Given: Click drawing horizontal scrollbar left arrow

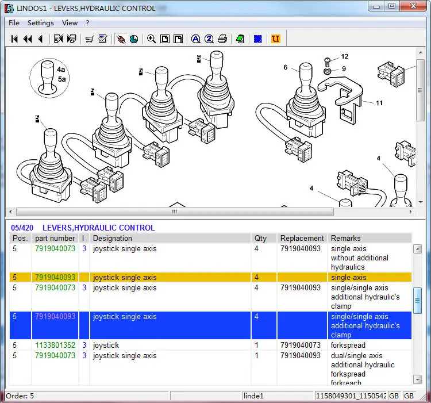Looking at the screenshot, I should (x=10, y=212).
